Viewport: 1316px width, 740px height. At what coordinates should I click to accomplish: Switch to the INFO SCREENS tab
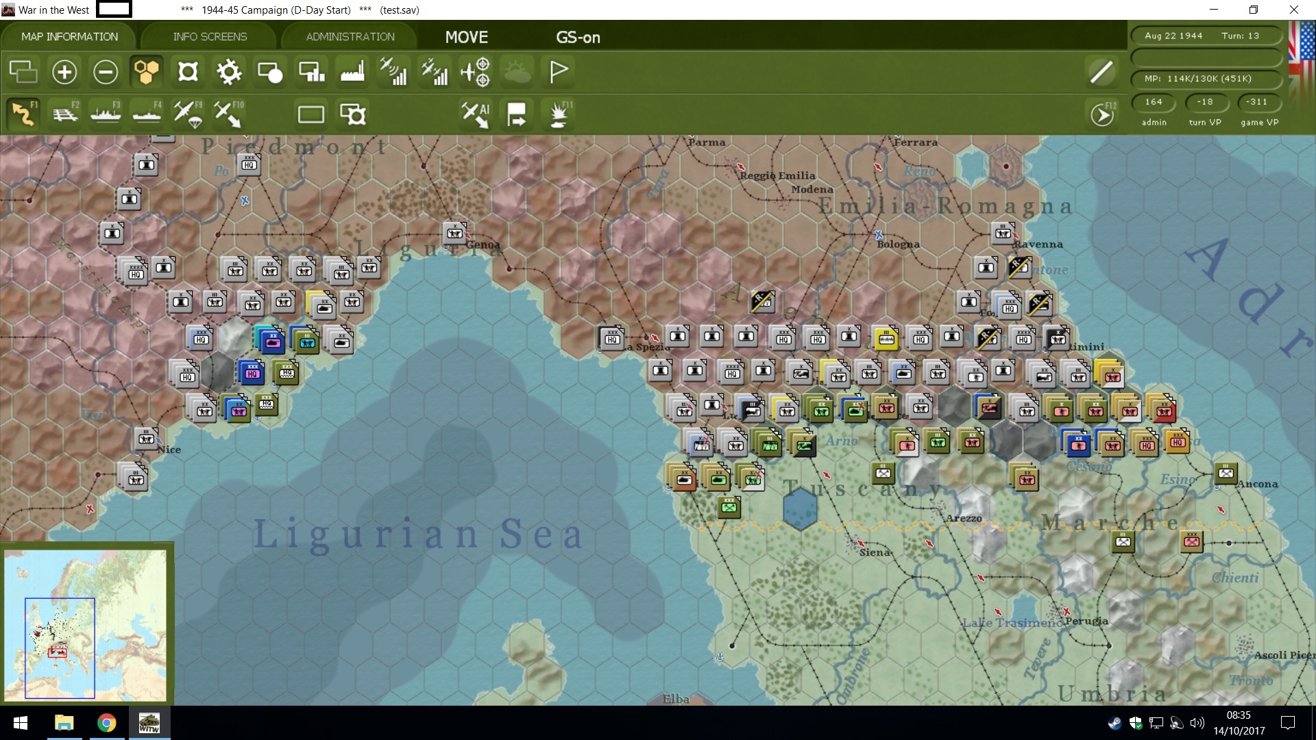(210, 36)
